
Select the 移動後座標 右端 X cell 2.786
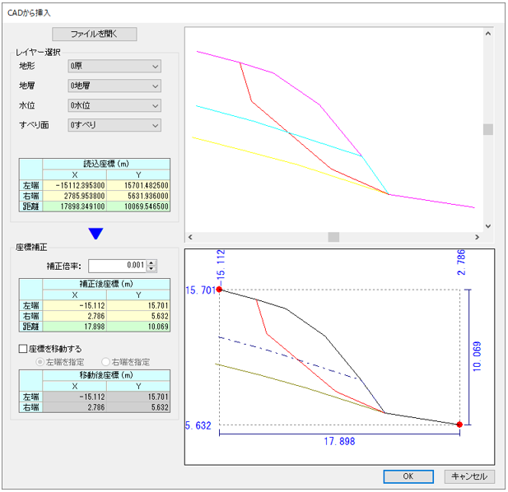coord(75,407)
